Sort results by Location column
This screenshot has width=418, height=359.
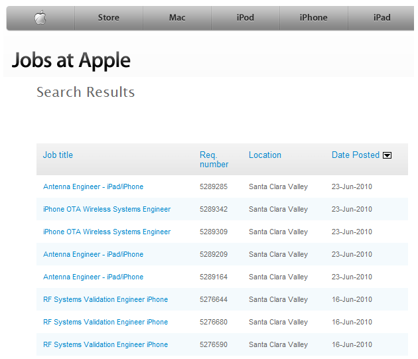265,155
